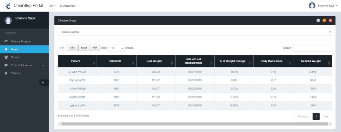The height and width of the screenshot is (132, 341).
Task: Sort by Patient column icon
Action: [94, 63]
